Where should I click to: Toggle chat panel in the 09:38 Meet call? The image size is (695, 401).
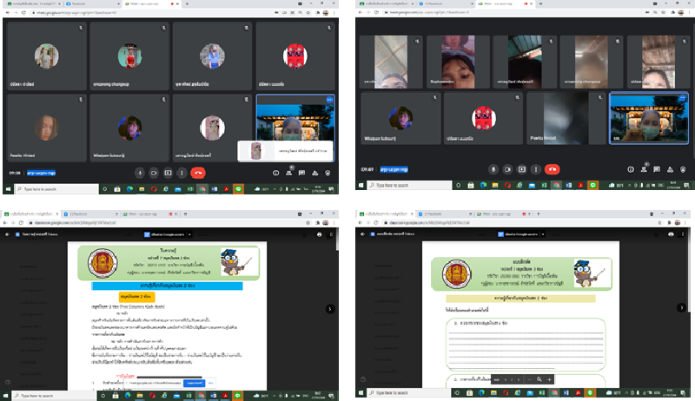(304, 173)
